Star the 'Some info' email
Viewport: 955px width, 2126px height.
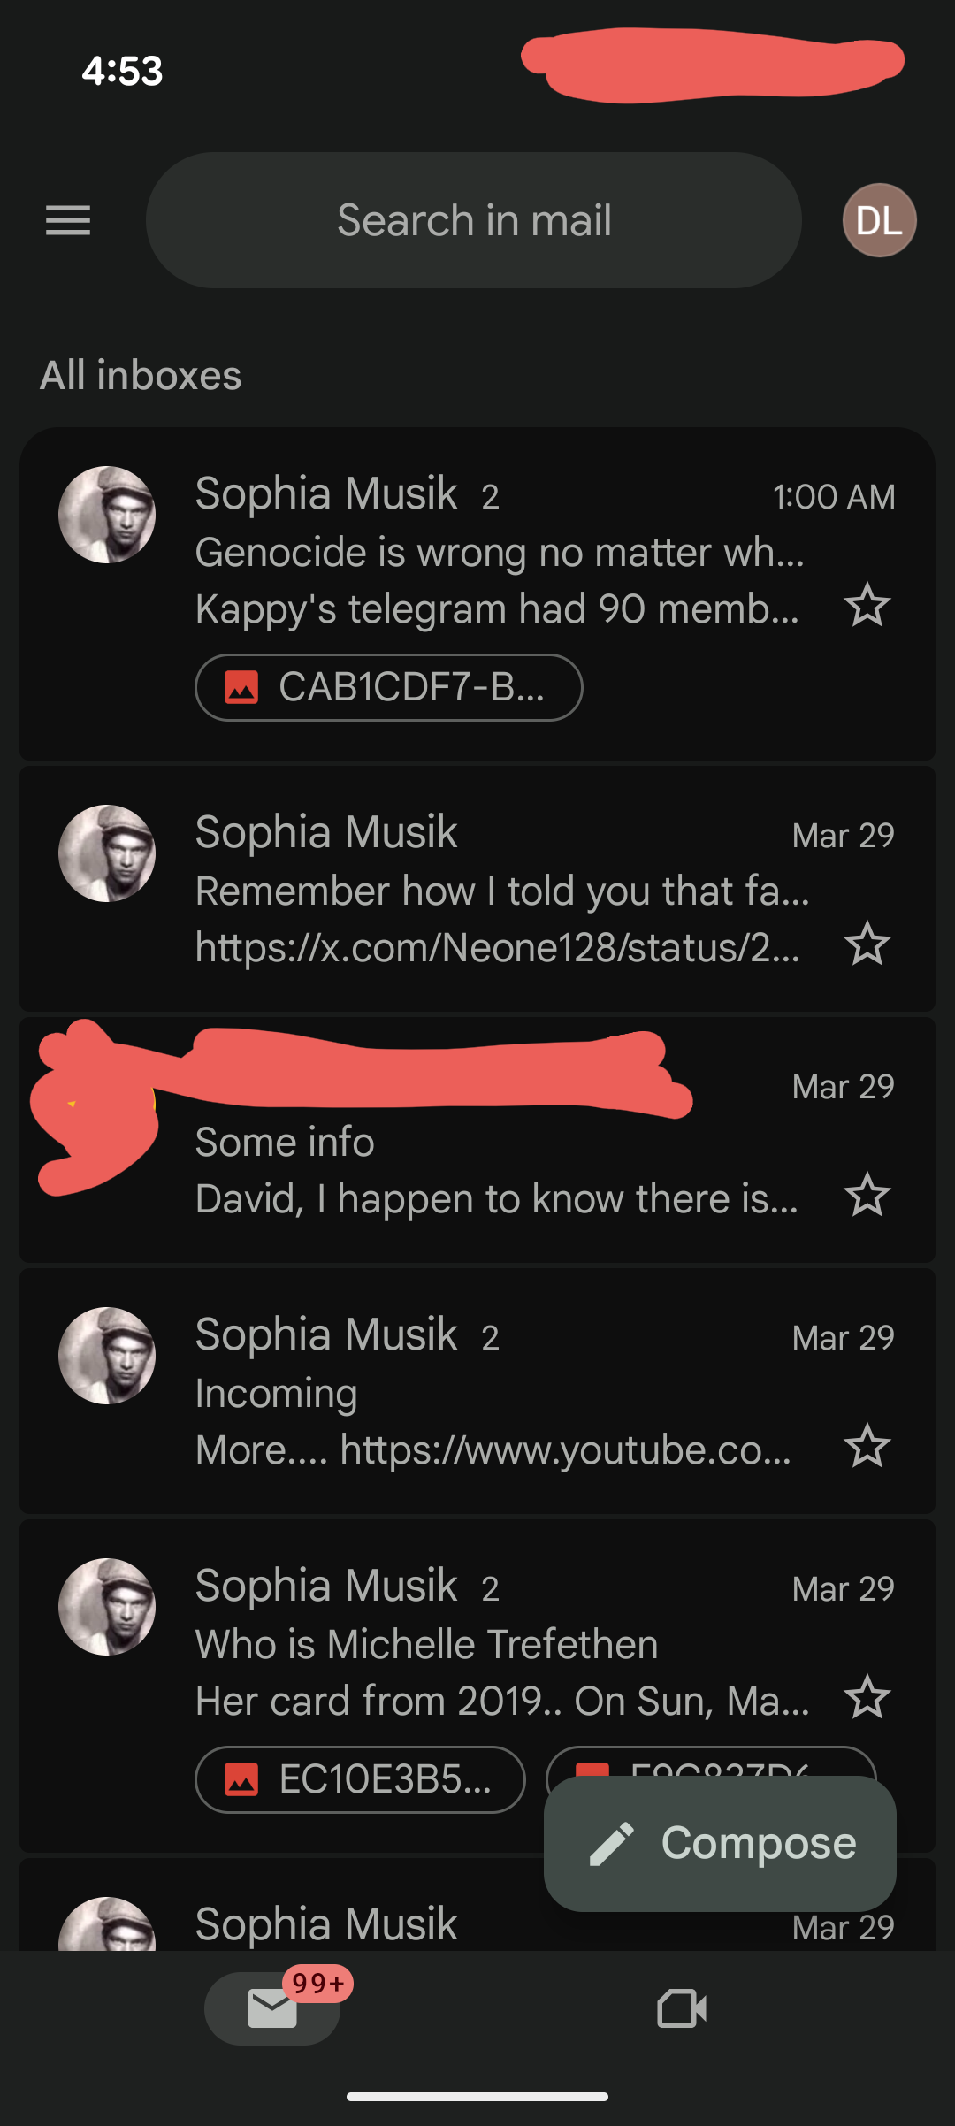pyautogui.click(x=867, y=1196)
